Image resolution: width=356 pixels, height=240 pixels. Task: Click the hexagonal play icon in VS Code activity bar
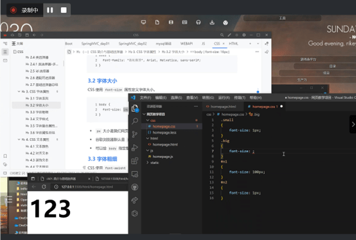[135, 213]
